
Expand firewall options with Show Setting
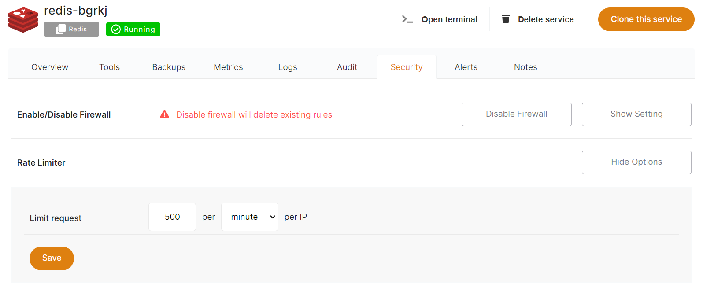[x=636, y=114]
